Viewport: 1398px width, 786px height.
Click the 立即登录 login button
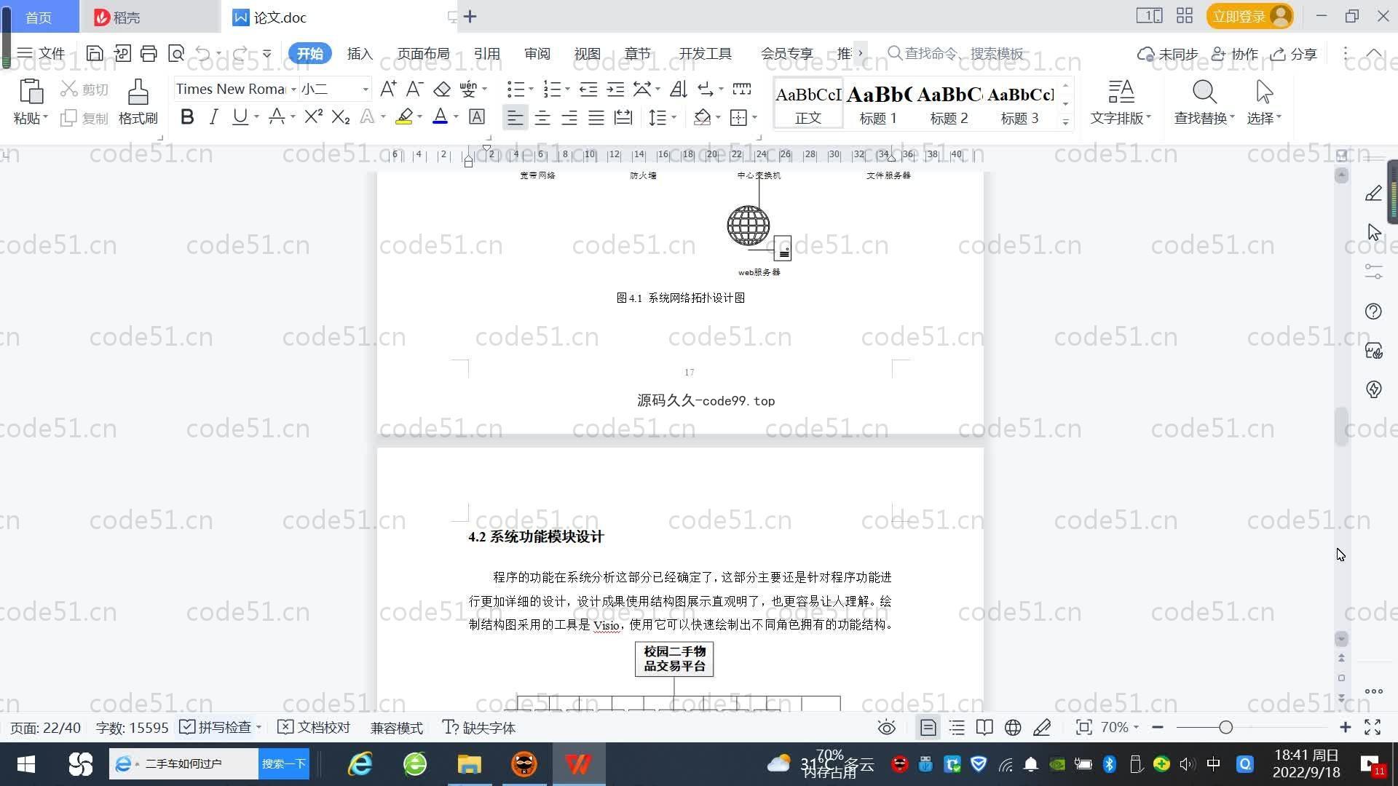point(1249,16)
